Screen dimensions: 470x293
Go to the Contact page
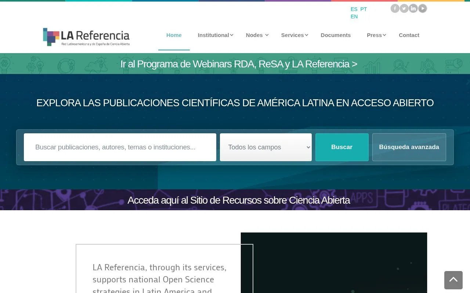(x=409, y=35)
